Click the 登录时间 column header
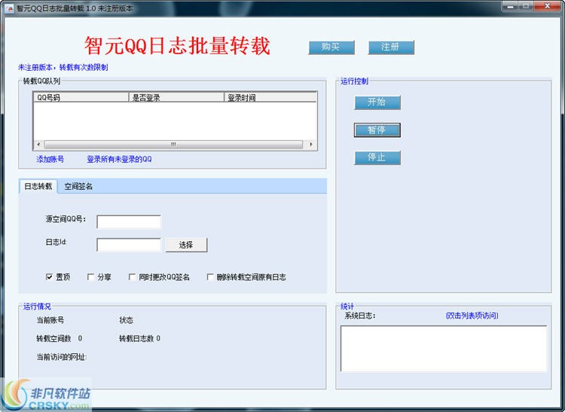The image size is (565, 412). [270, 97]
